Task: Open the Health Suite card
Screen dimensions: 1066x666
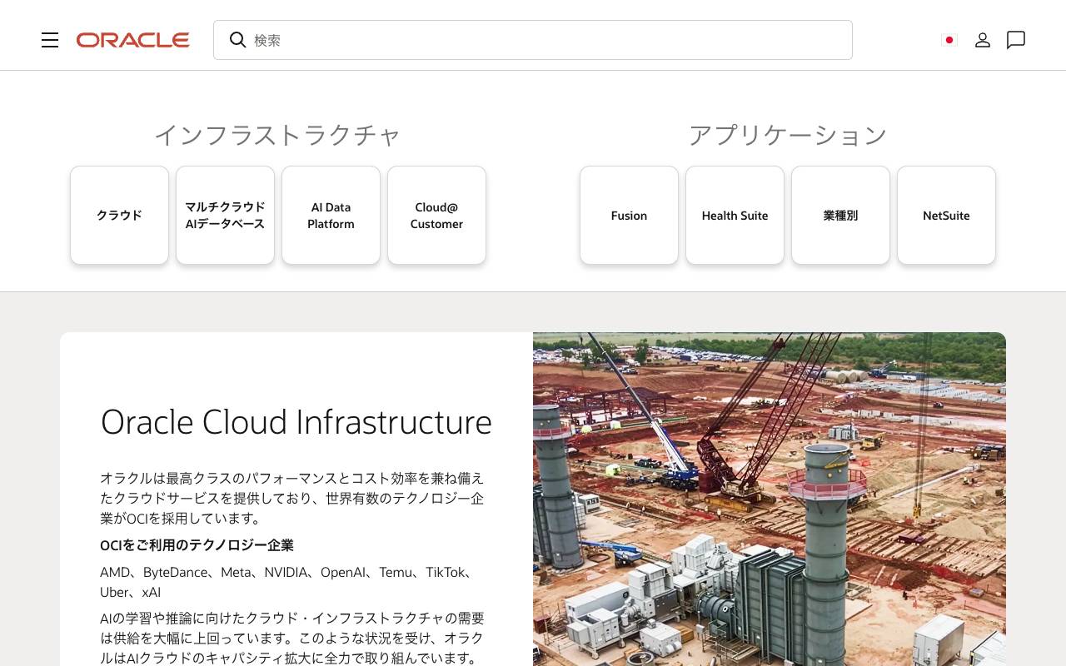Action: 735,215
